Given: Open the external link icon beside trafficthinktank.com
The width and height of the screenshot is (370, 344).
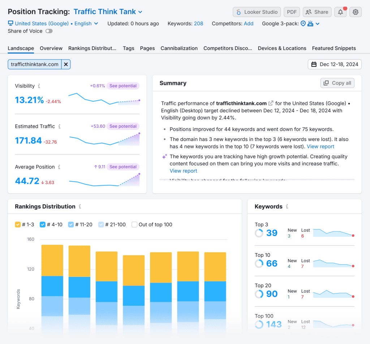Looking at the screenshot, I should pos(271,103).
